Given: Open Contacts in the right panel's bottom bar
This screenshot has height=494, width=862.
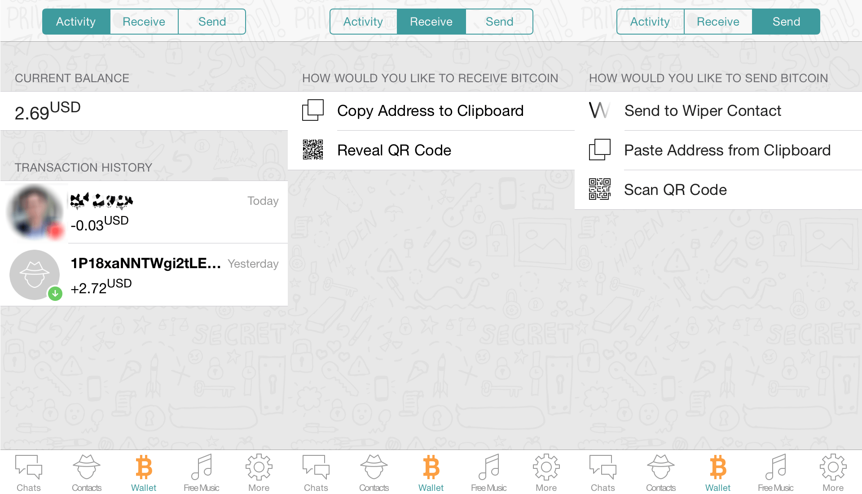Looking at the screenshot, I should click(x=660, y=472).
